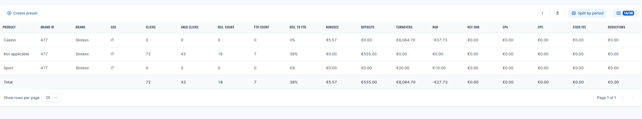Sort table by NGR column
Image resolution: width=642 pixels, height=119 pixels.
(435, 27)
